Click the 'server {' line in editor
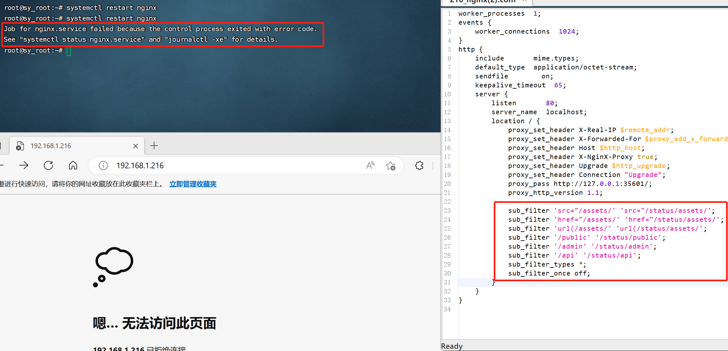This screenshot has width=728, height=351. click(491, 94)
